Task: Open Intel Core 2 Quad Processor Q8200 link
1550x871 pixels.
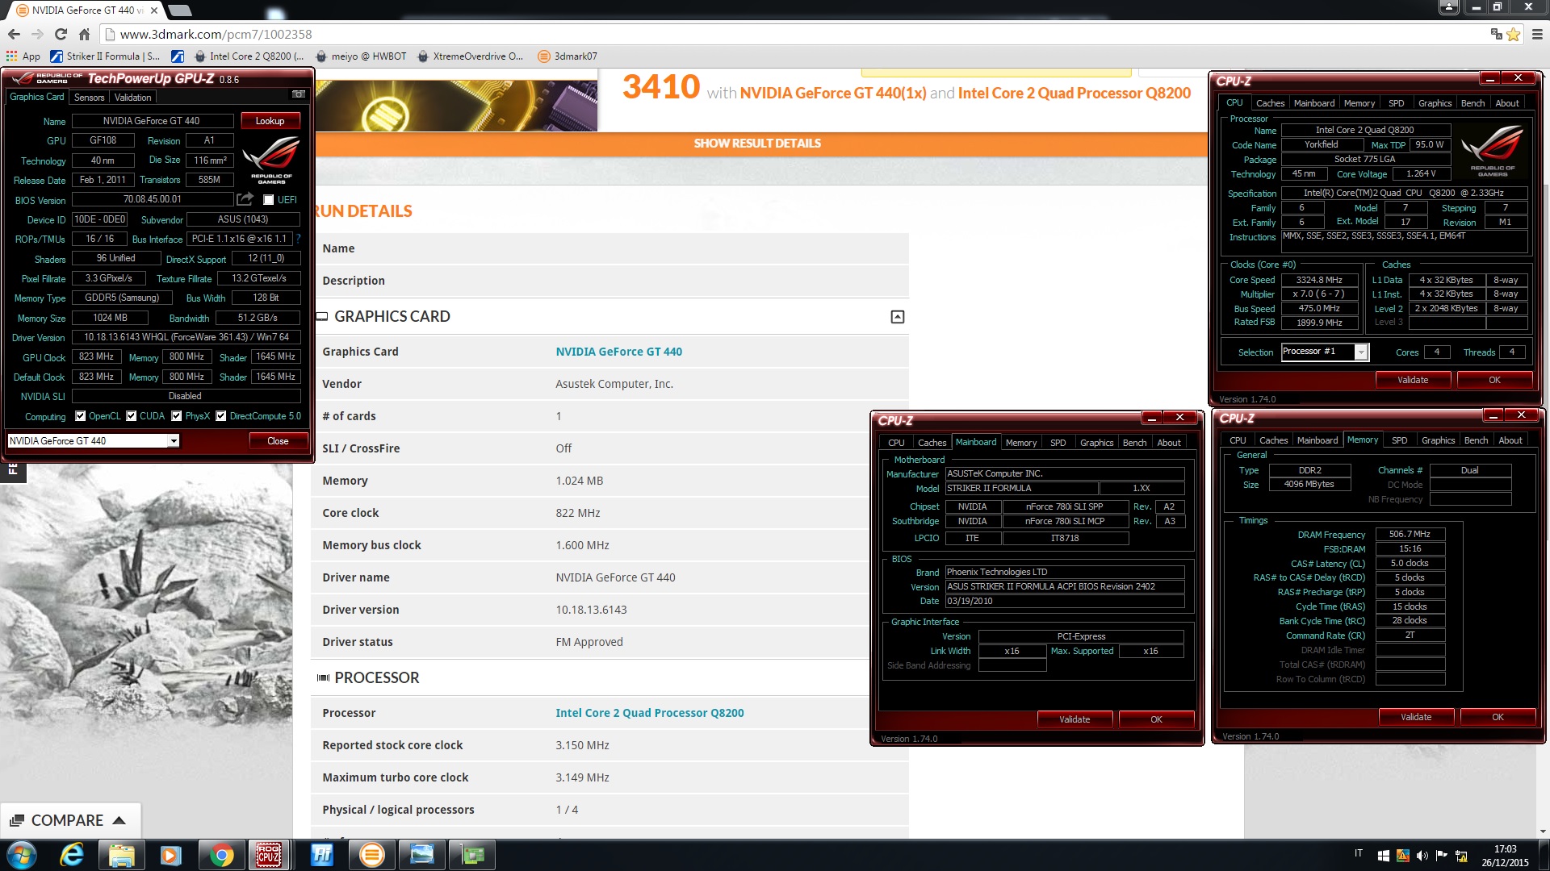Action: click(649, 713)
